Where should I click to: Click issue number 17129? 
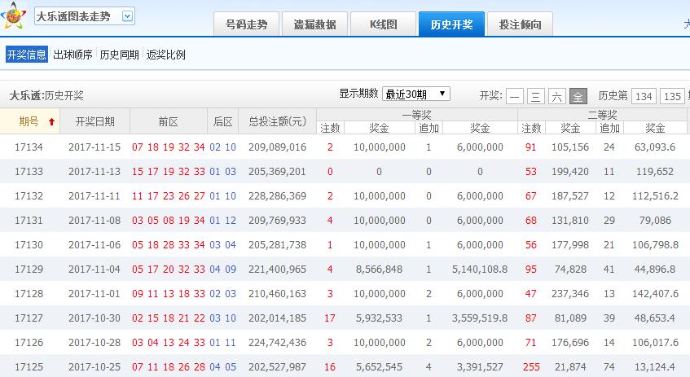coord(29,270)
